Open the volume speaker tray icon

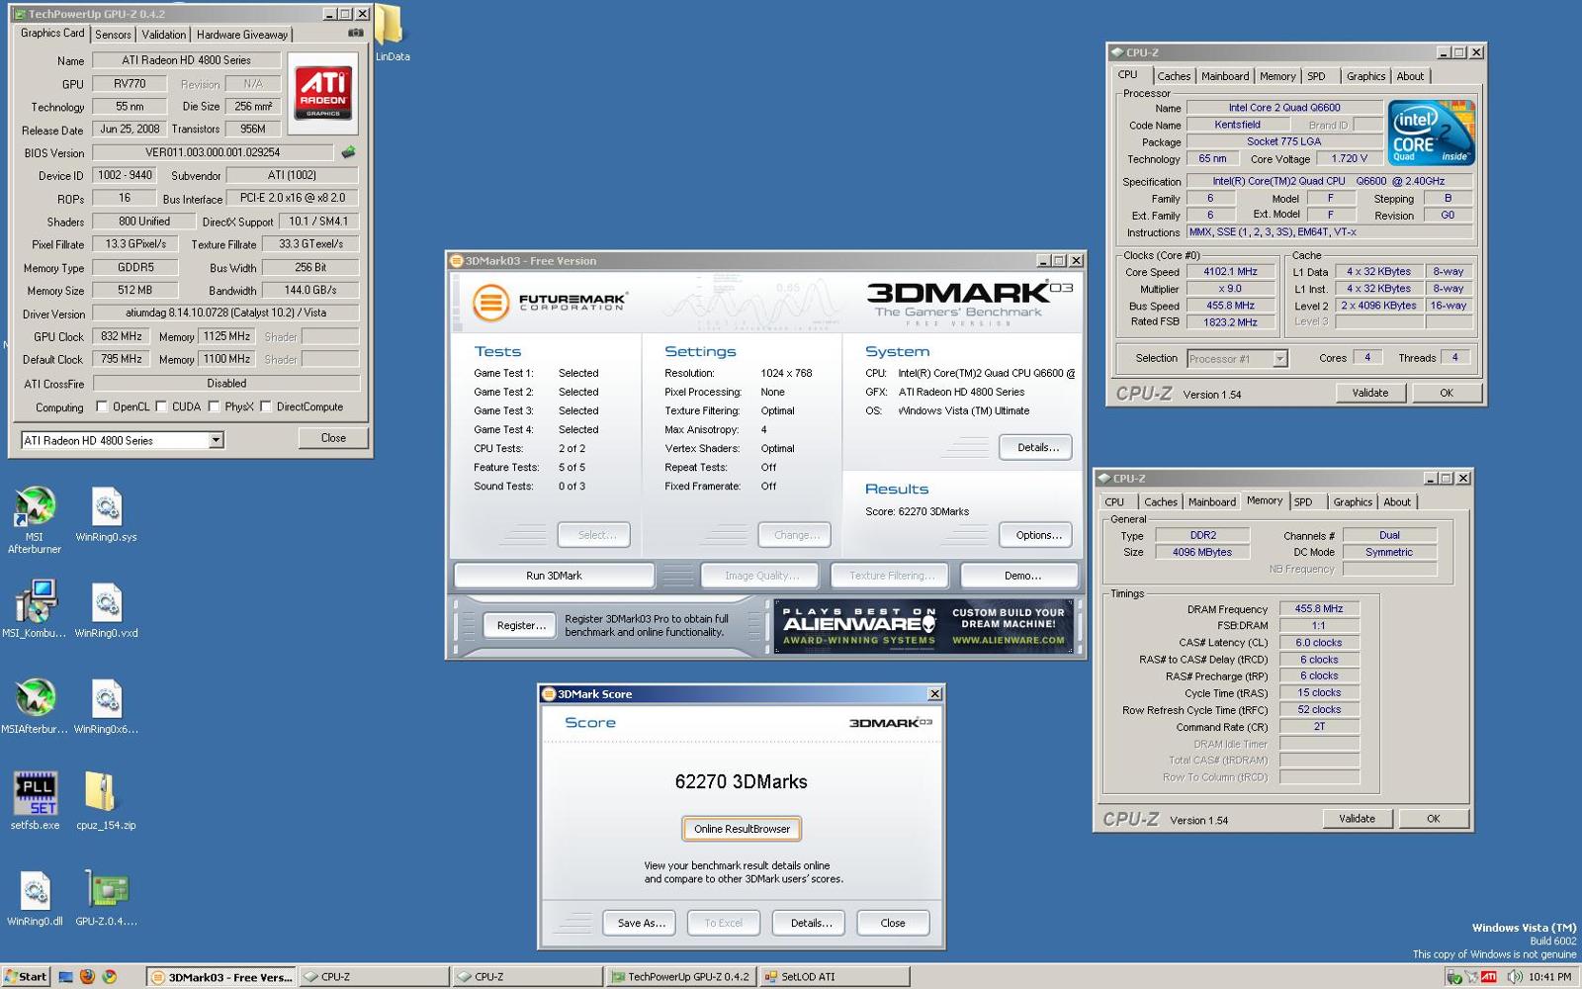1515,977
